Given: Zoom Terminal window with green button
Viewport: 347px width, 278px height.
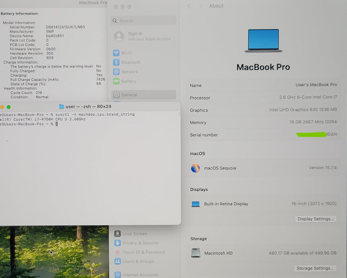Looking at the screenshot, I should click(9, 107).
